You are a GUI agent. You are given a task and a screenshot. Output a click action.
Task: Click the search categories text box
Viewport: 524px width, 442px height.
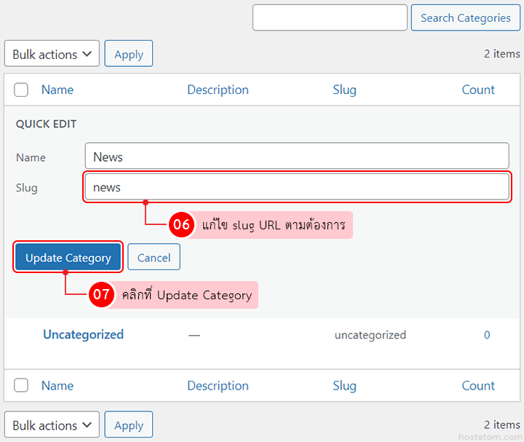point(330,17)
